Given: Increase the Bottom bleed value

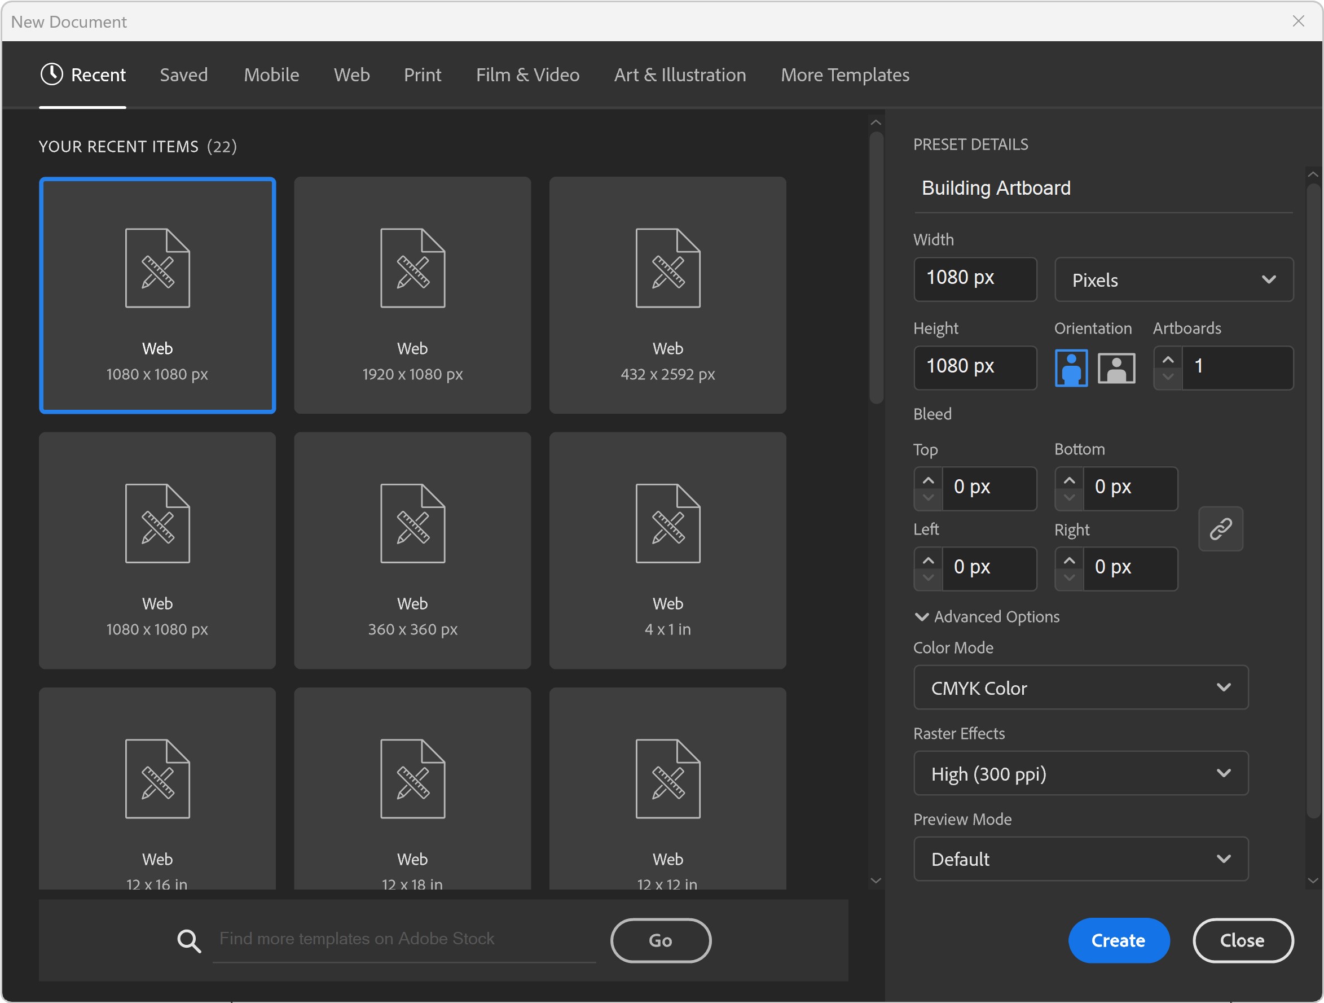Looking at the screenshot, I should tap(1070, 481).
